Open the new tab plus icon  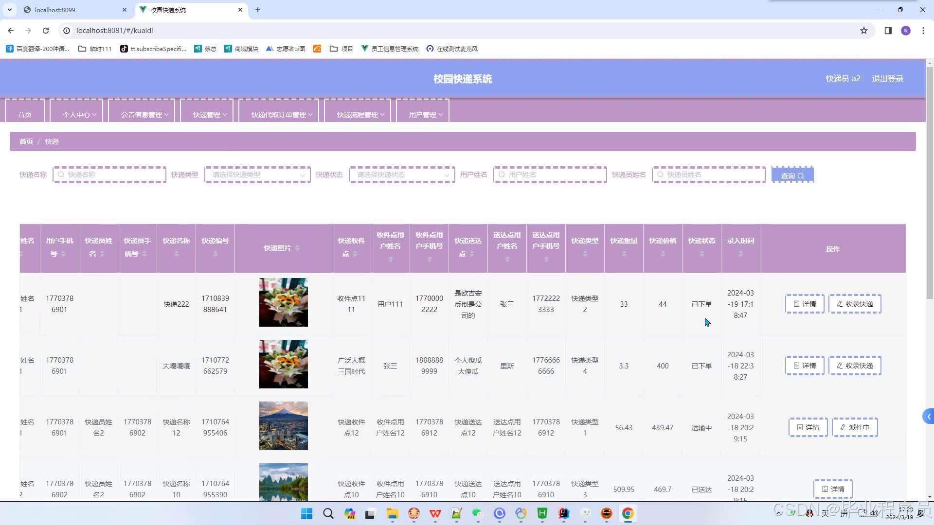[x=258, y=10]
